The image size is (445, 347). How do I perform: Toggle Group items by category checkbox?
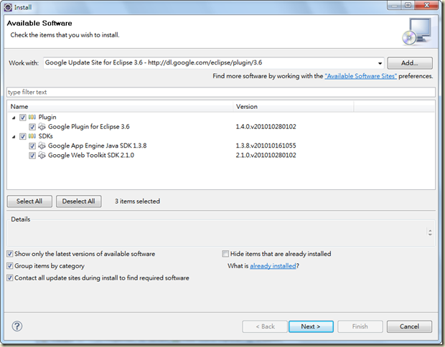pyautogui.click(x=10, y=266)
